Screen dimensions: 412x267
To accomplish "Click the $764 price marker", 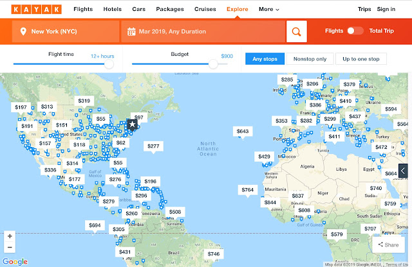I will 247,190.
